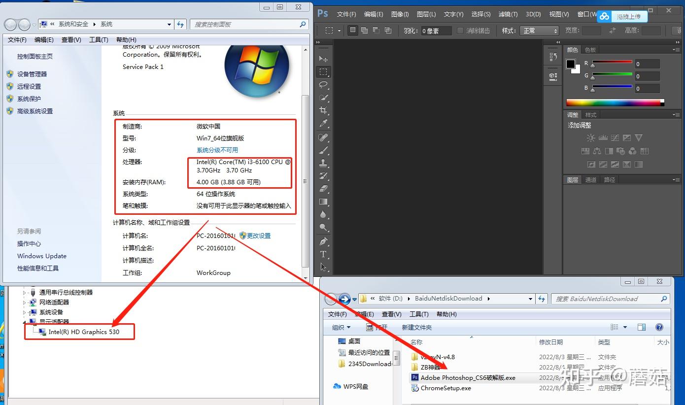This screenshot has width=685, height=405.
Task: Select Intel(R) HD Graphics 530 device
Action: point(84,332)
